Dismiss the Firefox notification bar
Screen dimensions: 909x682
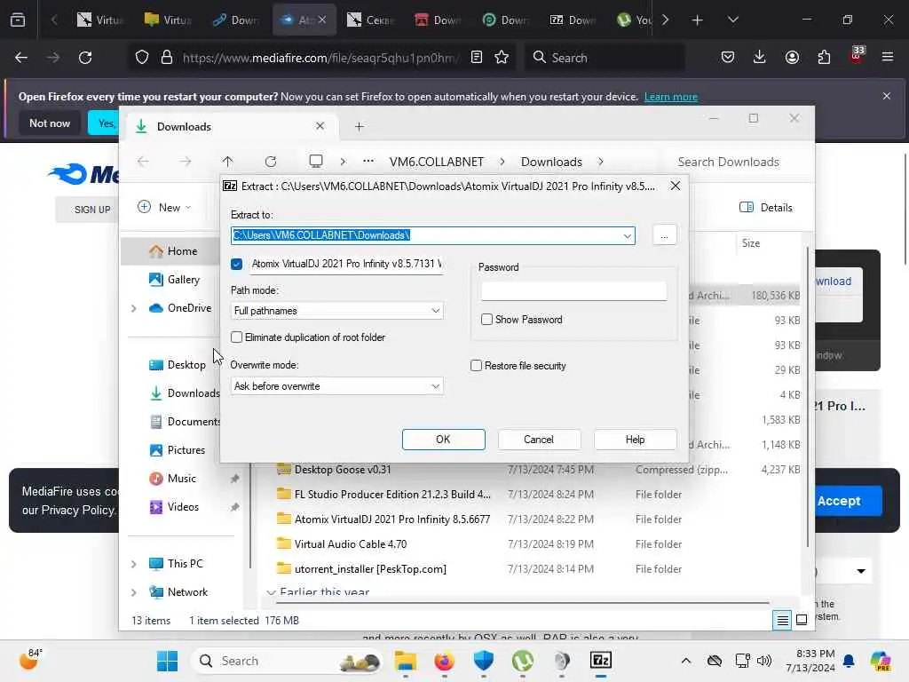click(887, 96)
